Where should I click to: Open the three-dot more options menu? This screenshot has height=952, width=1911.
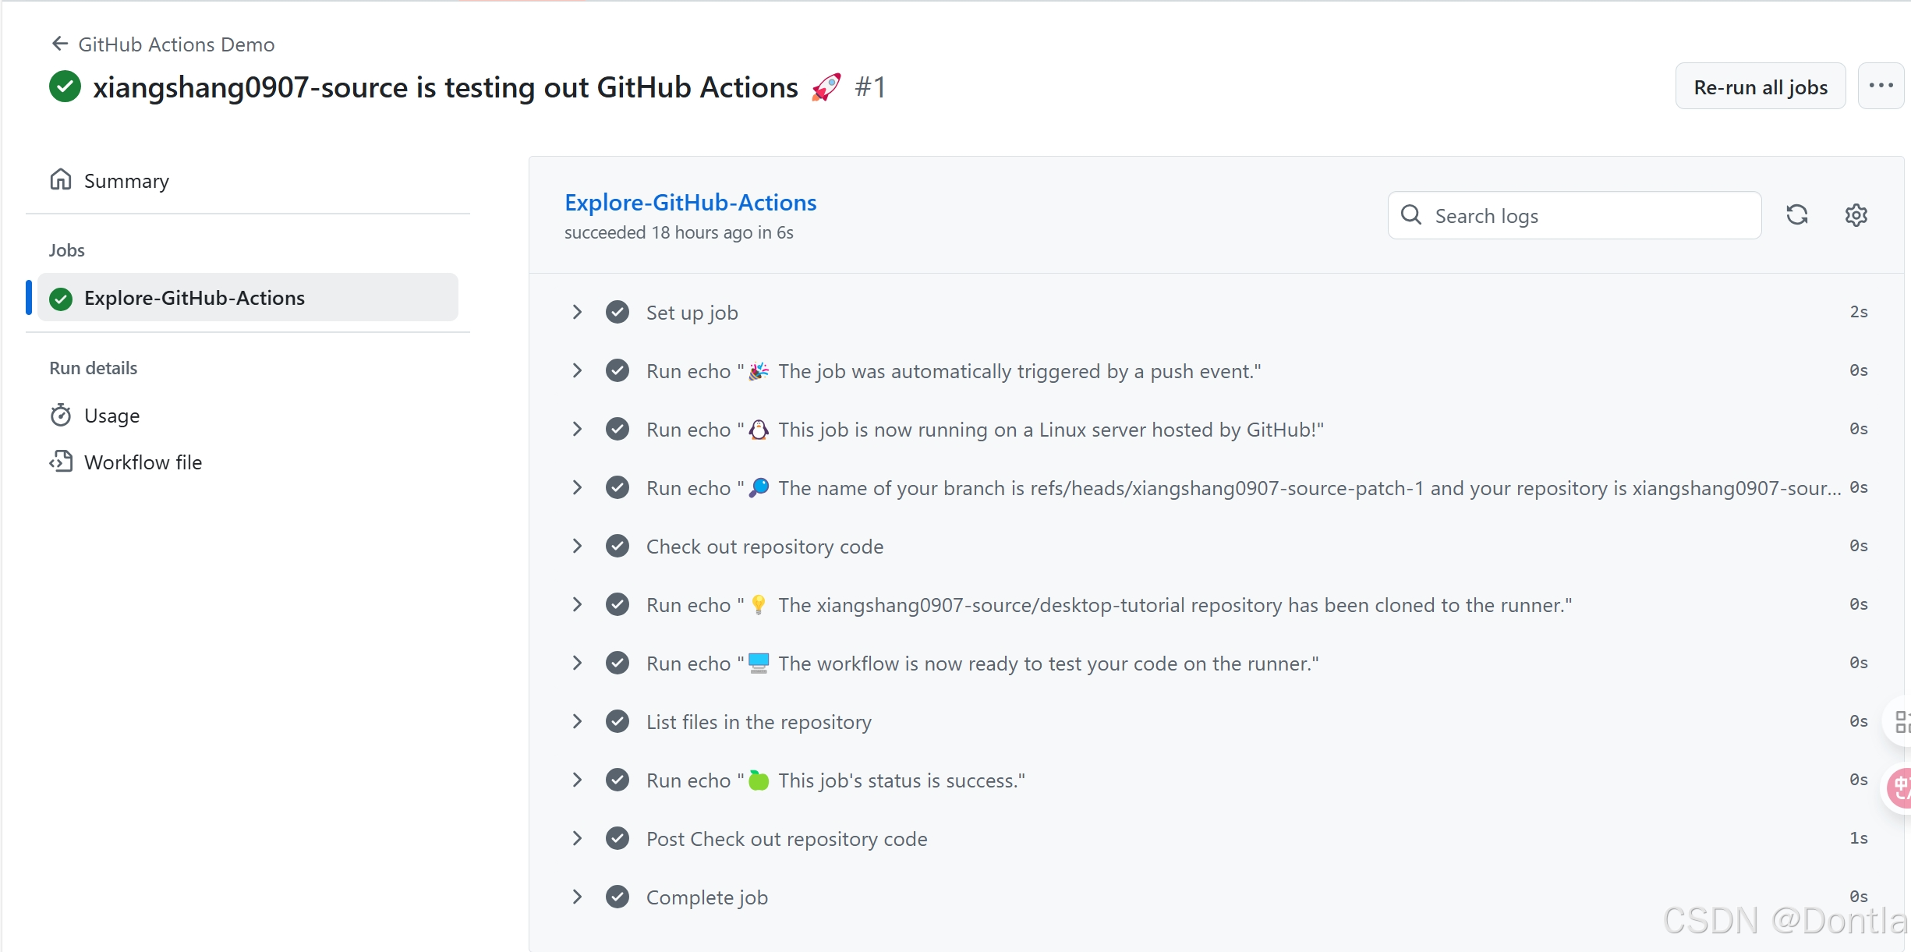(1881, 87)
